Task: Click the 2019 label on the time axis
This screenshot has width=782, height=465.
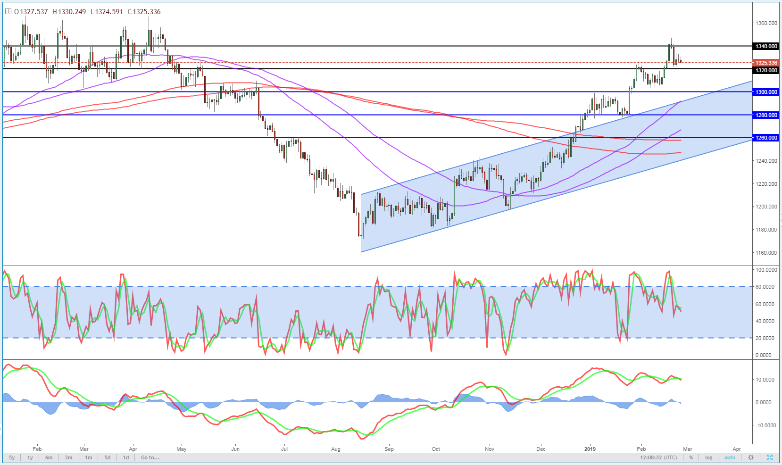Action: (x=590, y=449)
